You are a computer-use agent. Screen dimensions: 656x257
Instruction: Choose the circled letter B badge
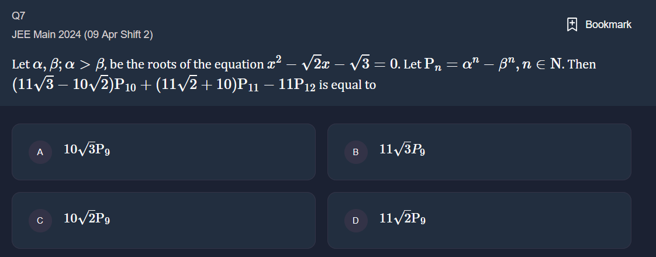click(355, 152)
